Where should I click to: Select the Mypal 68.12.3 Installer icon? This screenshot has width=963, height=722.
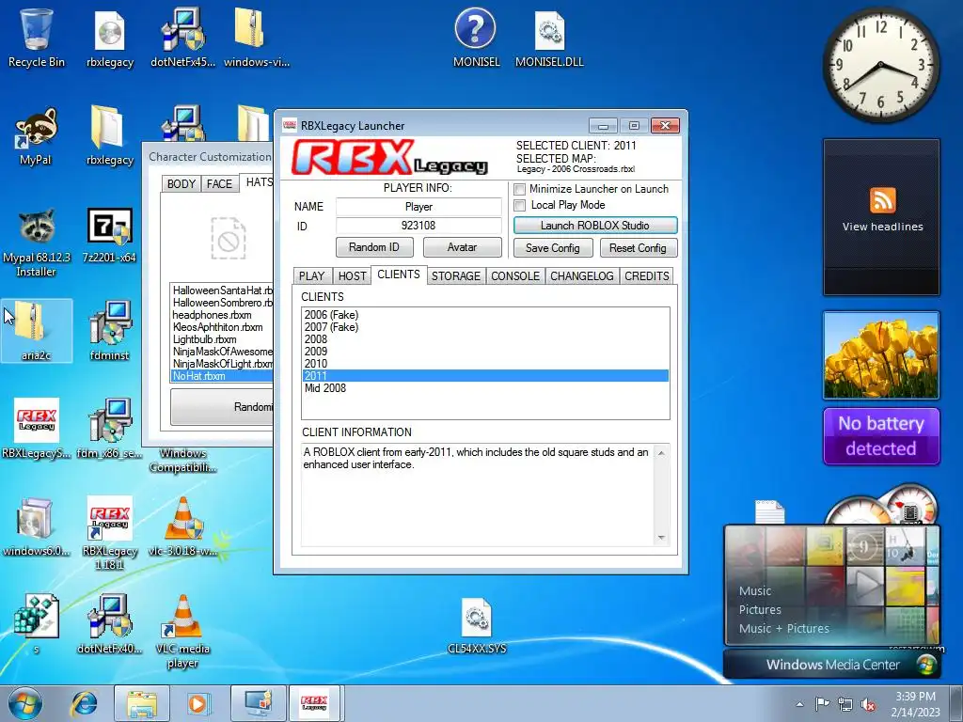tap(36, 241)
